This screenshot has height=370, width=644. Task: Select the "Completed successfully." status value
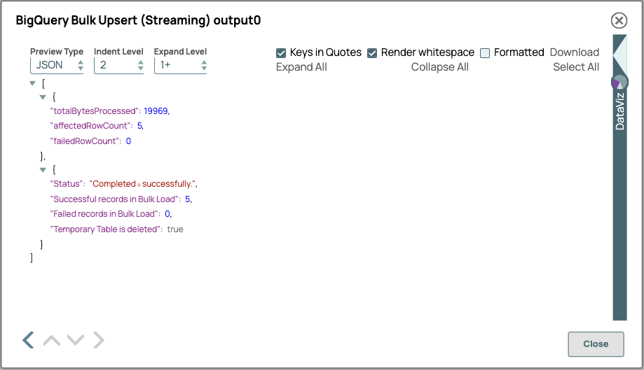143,184
